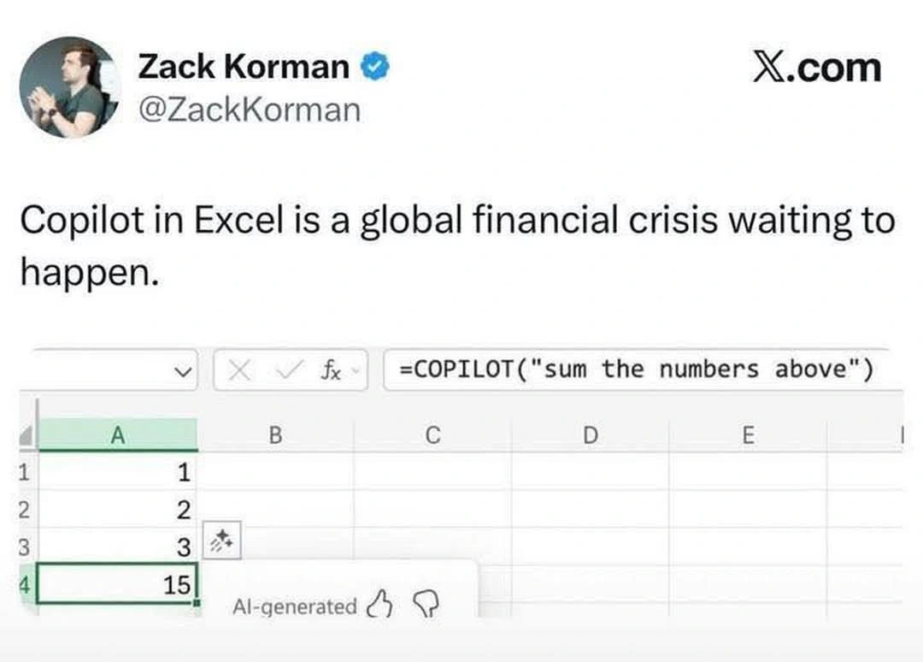Viewport: 923px width, 662px height.
Task: Click the fx insert function icon
Action: pyautogui.click(x=331, y=370)
